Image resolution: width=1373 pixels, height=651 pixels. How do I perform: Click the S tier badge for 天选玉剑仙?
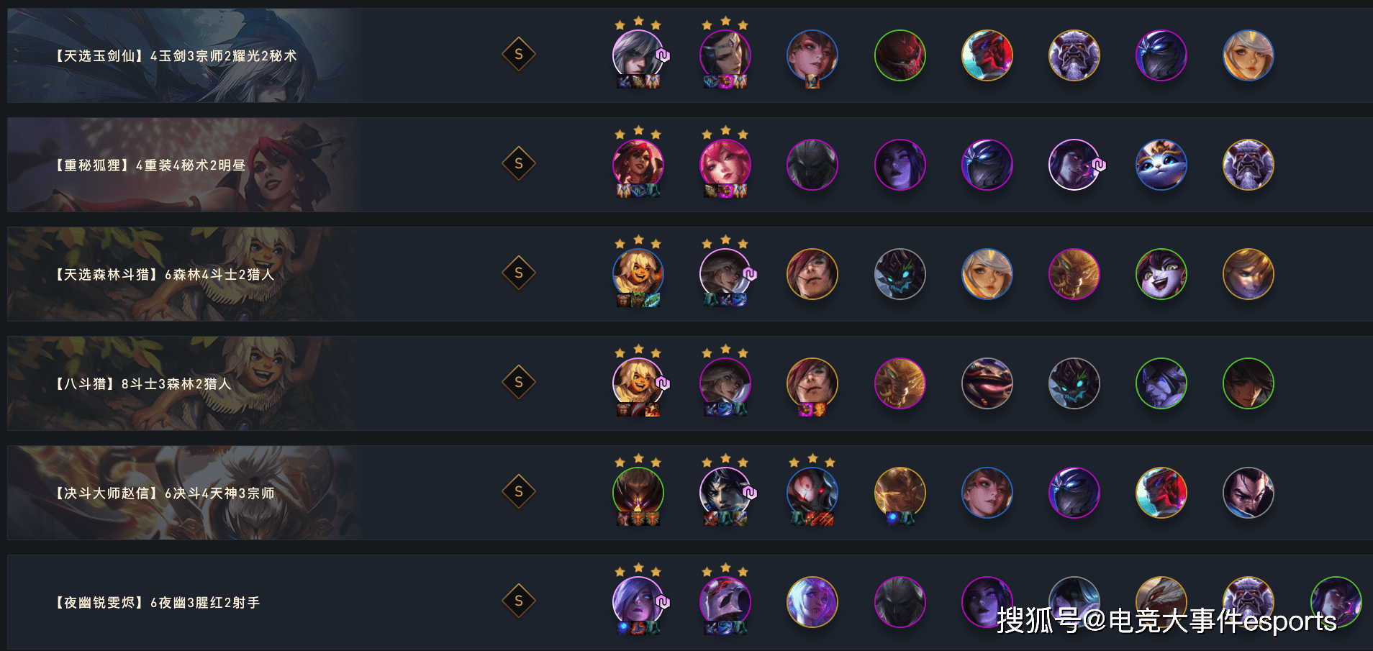point(519,55)
